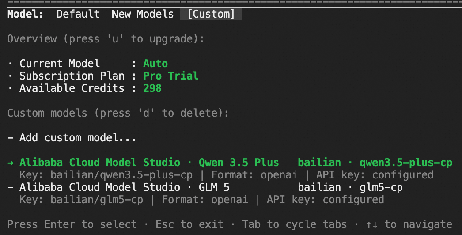
Task: Select the [Custom] tab
Action: coord(211,14)
